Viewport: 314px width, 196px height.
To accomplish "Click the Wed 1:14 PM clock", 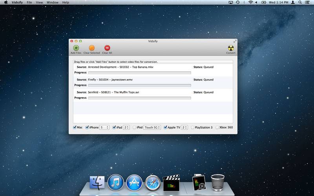I will 278,2.
